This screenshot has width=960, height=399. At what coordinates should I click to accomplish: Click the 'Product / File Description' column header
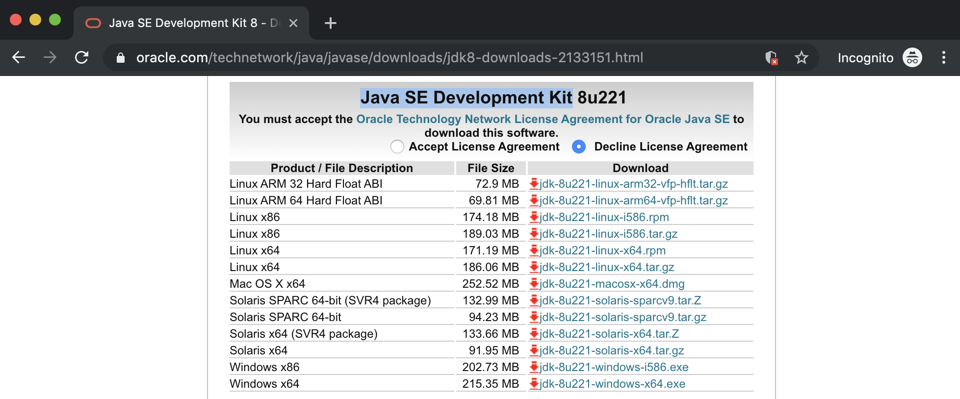point(342,168)
